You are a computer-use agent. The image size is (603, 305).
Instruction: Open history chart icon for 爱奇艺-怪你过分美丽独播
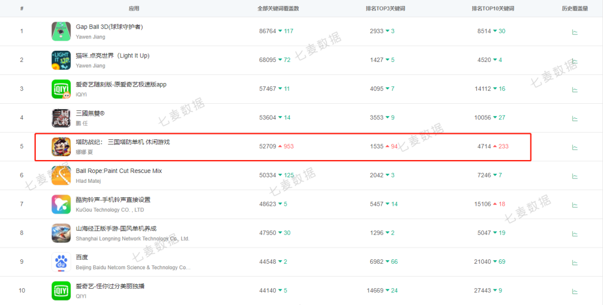(x=575, y=291)
